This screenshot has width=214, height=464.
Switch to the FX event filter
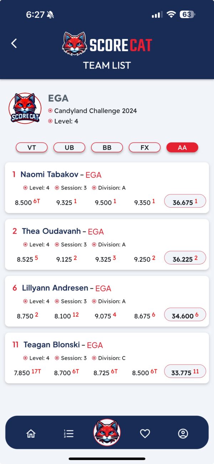(144, 147)
